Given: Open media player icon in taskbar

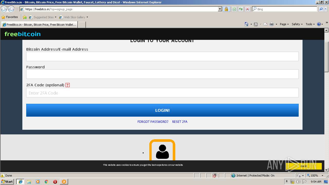Looking at the screenshot, I should point(38,182).
